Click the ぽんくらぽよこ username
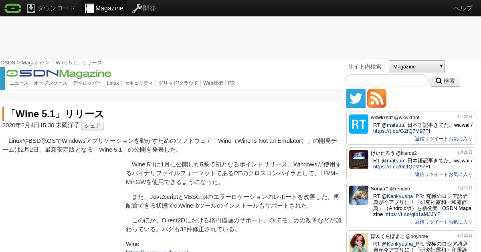 click(388, 236)
